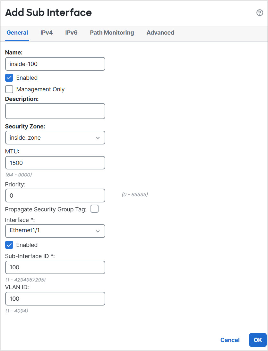Image resolution: width=268 pixels, height=351 pixels.
Task: Return to the General tab
Action: 17,32
